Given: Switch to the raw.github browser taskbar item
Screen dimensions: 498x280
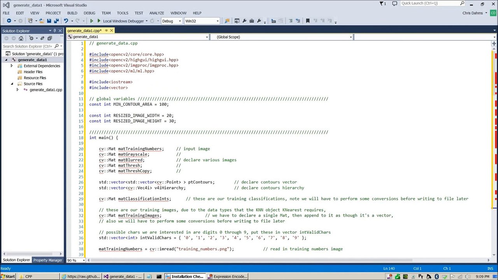Looking at the screenshot, I should coord(81,276).
